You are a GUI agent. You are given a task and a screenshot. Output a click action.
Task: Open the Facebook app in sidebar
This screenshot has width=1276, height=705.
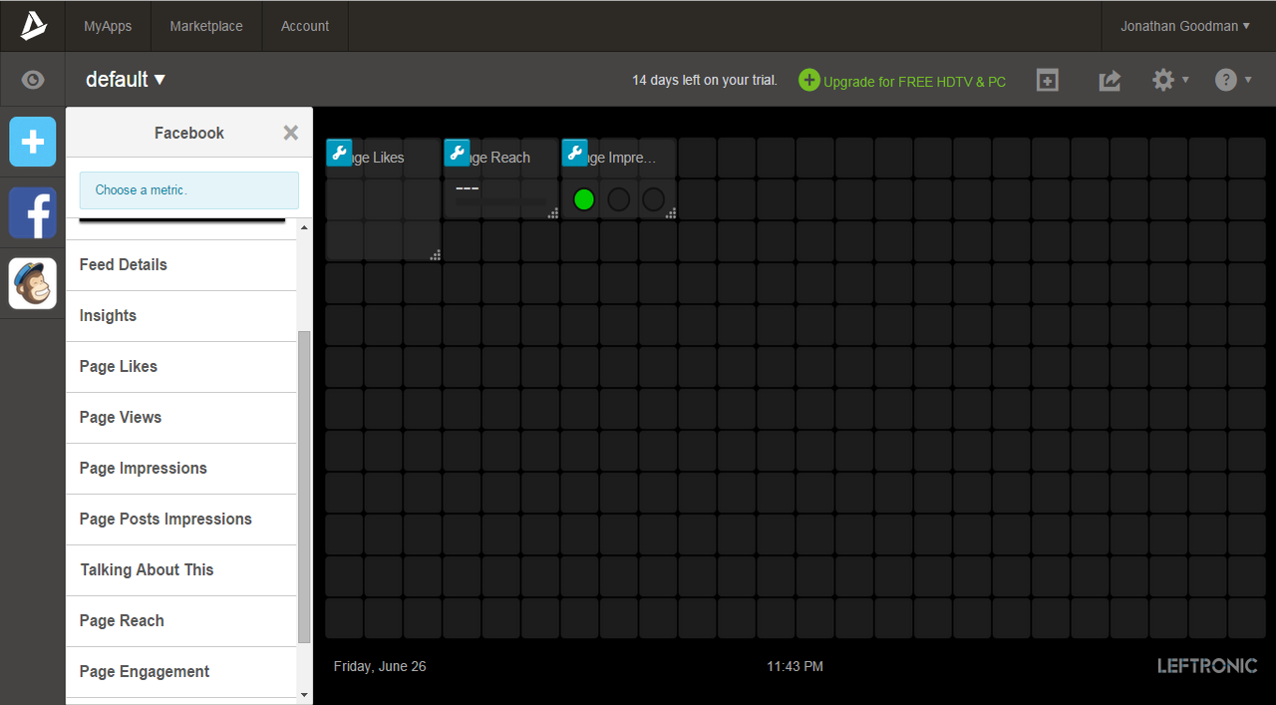tap(33, 212)
